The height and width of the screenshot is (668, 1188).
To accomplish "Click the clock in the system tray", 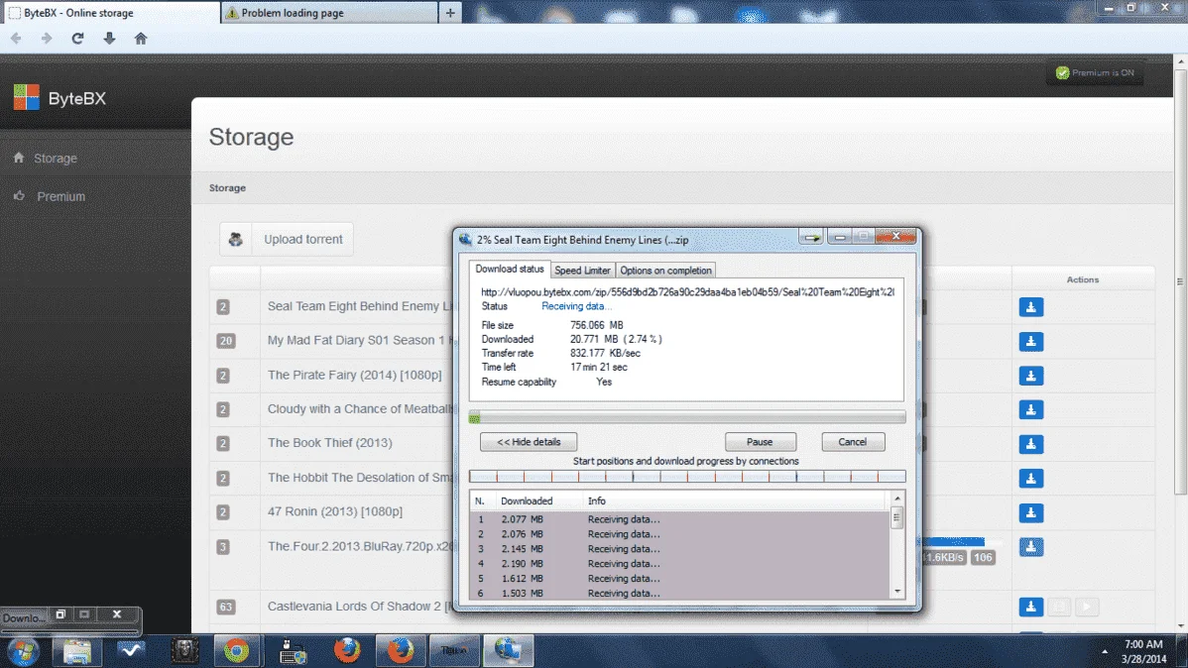I will point(1144,651).
